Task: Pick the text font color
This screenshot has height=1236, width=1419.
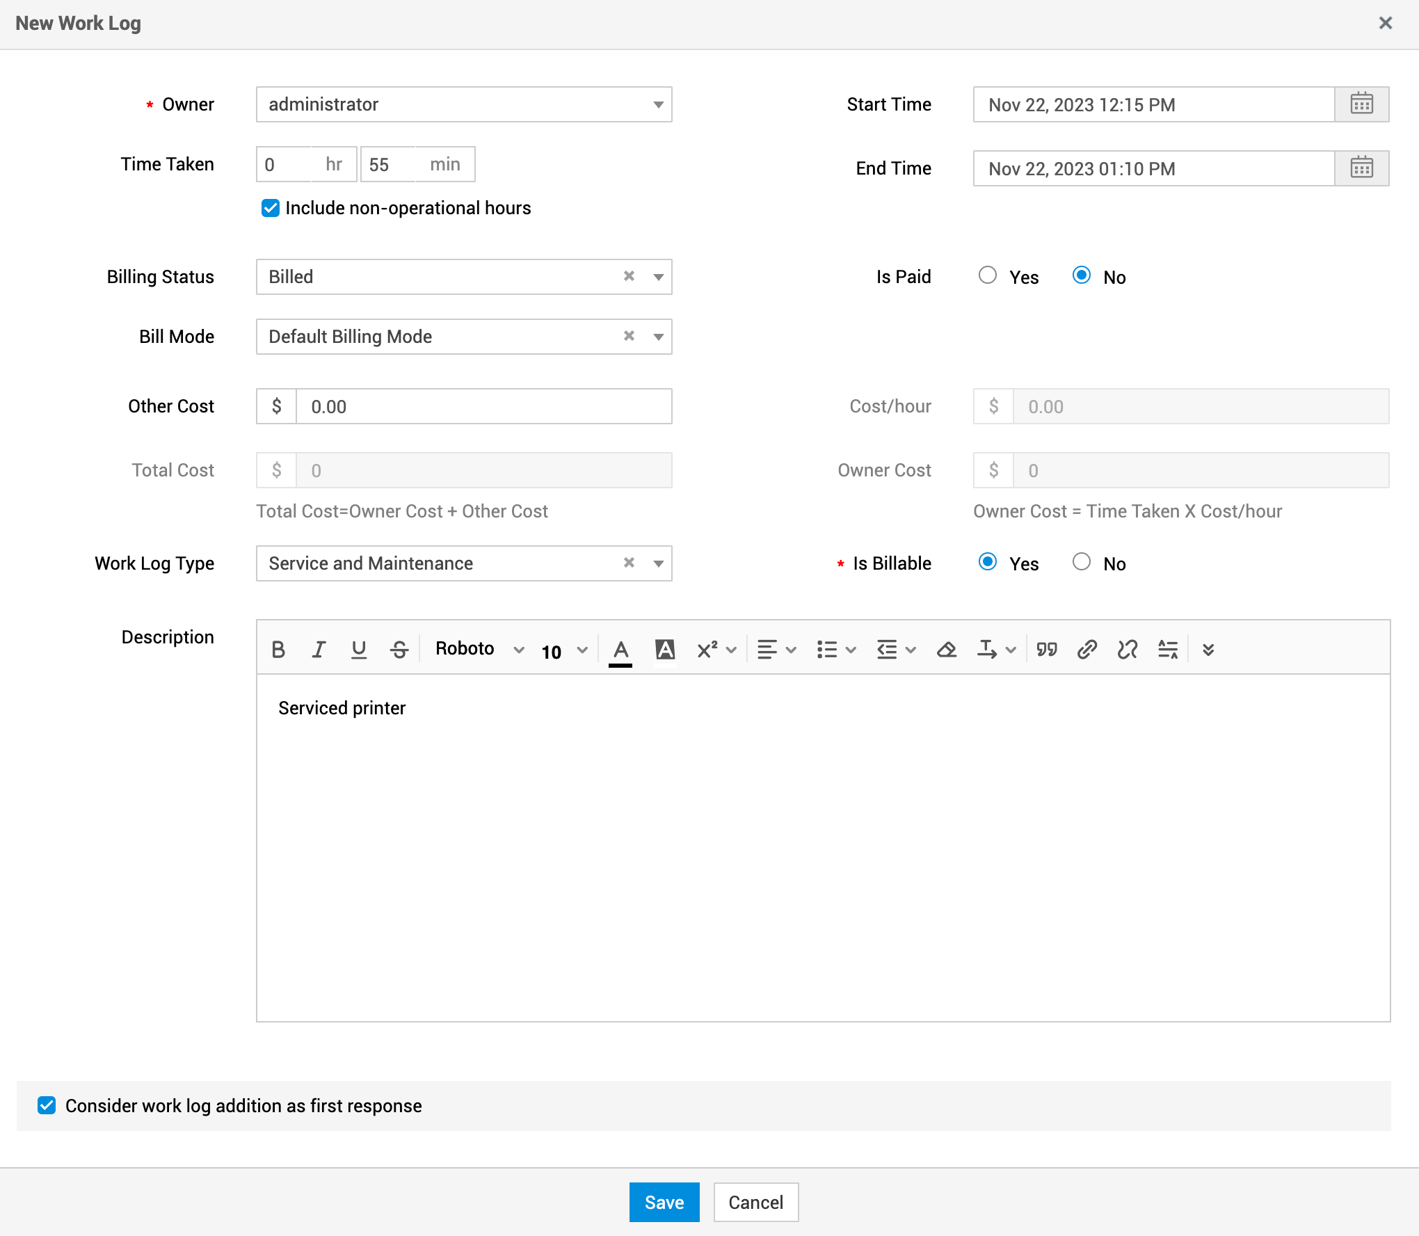Action: [x=620, y=650]
